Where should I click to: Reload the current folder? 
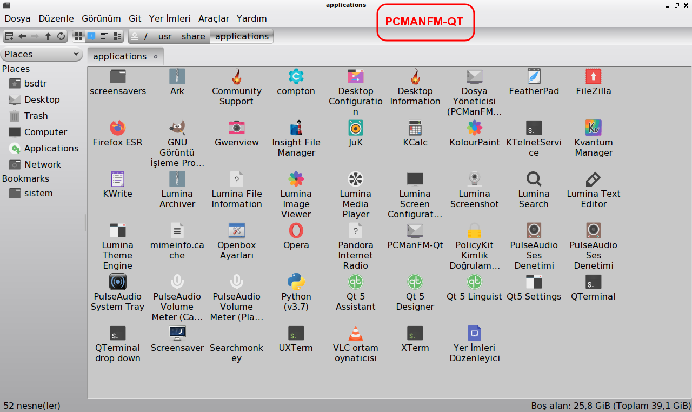tap(61, 36)
